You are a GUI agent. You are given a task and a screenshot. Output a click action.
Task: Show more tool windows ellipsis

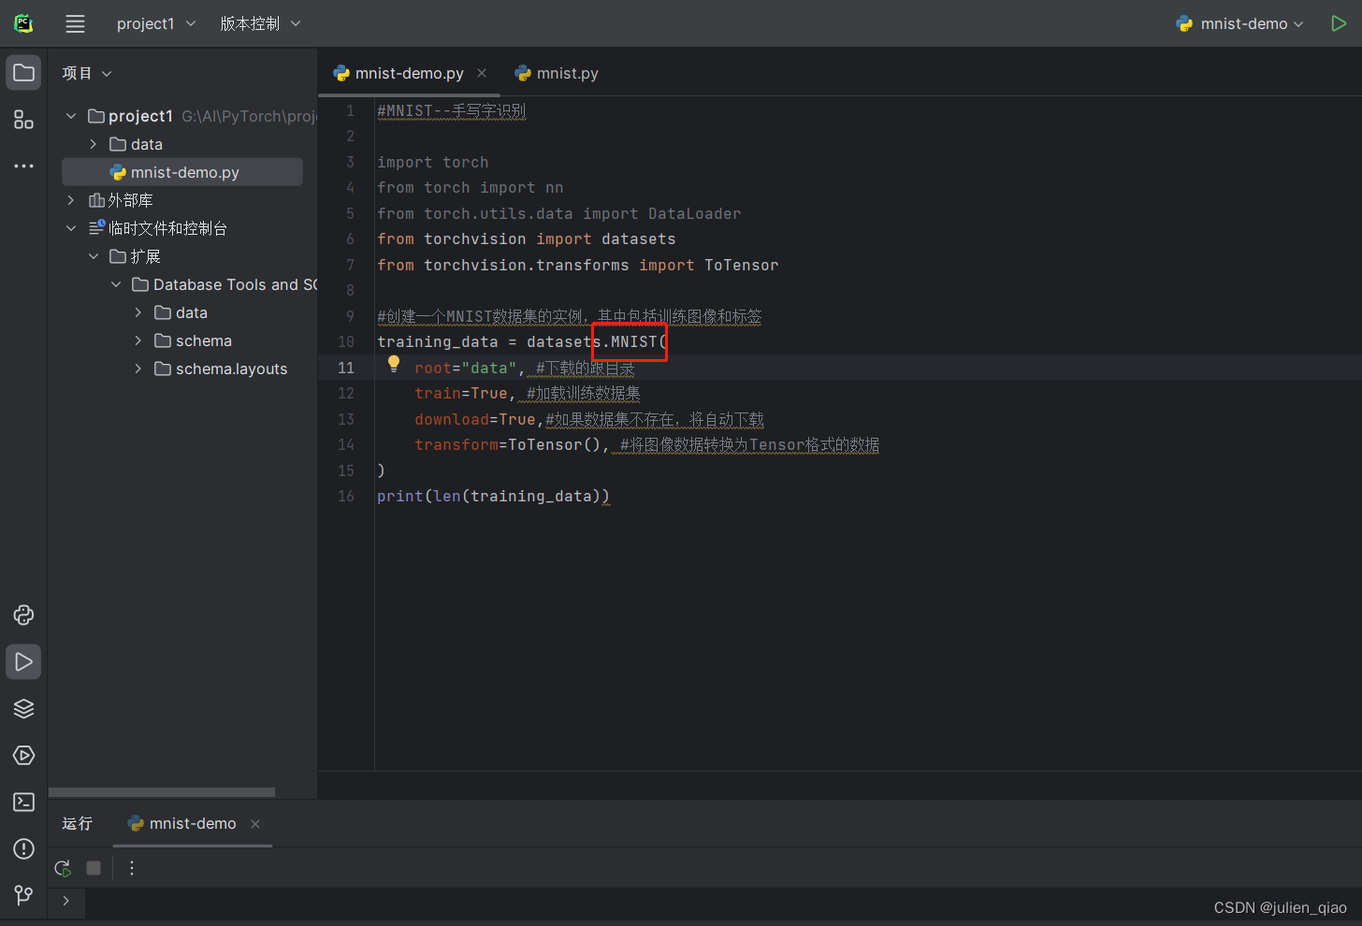(x=23, y=166)
